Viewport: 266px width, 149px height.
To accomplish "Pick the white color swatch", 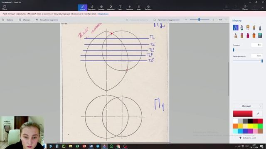I will [x=235, y=121].
